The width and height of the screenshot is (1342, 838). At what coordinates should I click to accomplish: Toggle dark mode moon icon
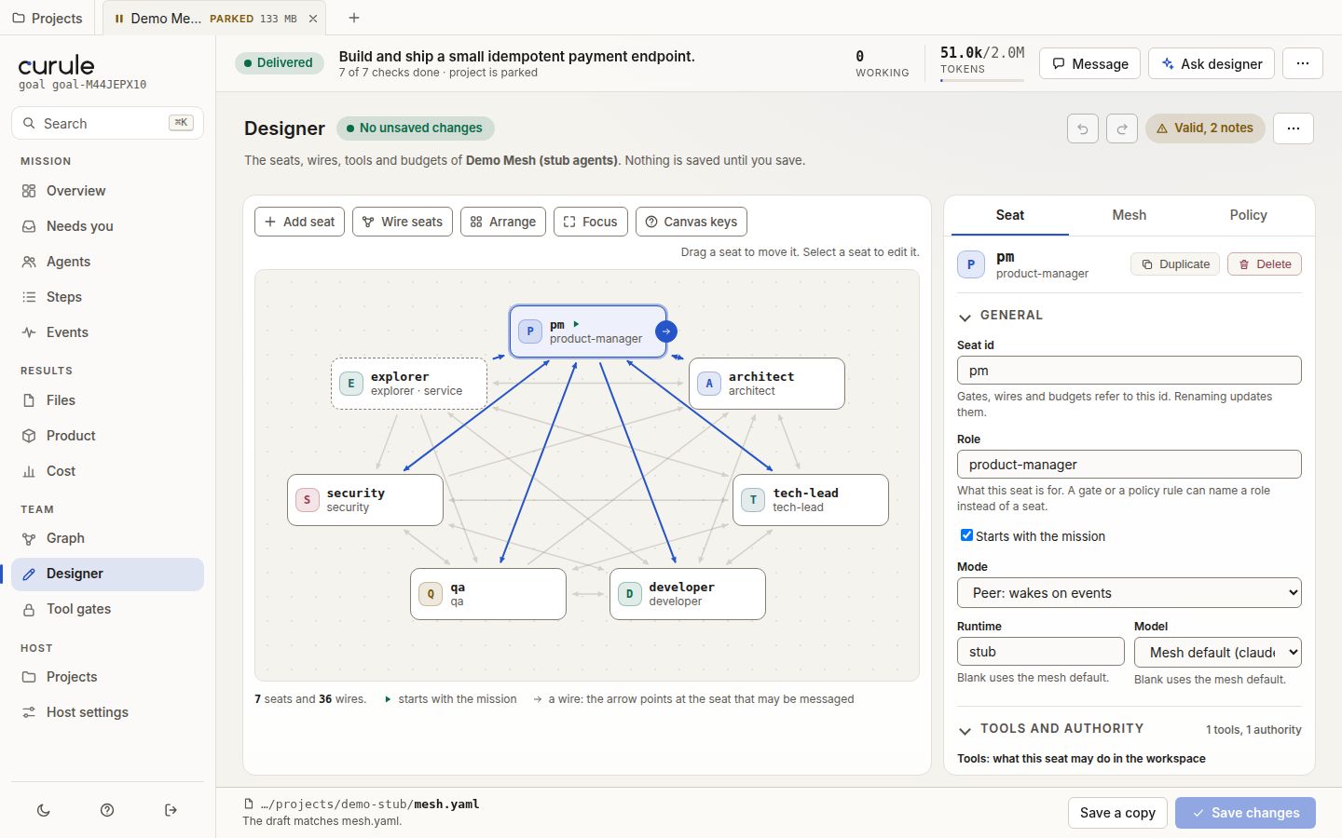[44, 810]
